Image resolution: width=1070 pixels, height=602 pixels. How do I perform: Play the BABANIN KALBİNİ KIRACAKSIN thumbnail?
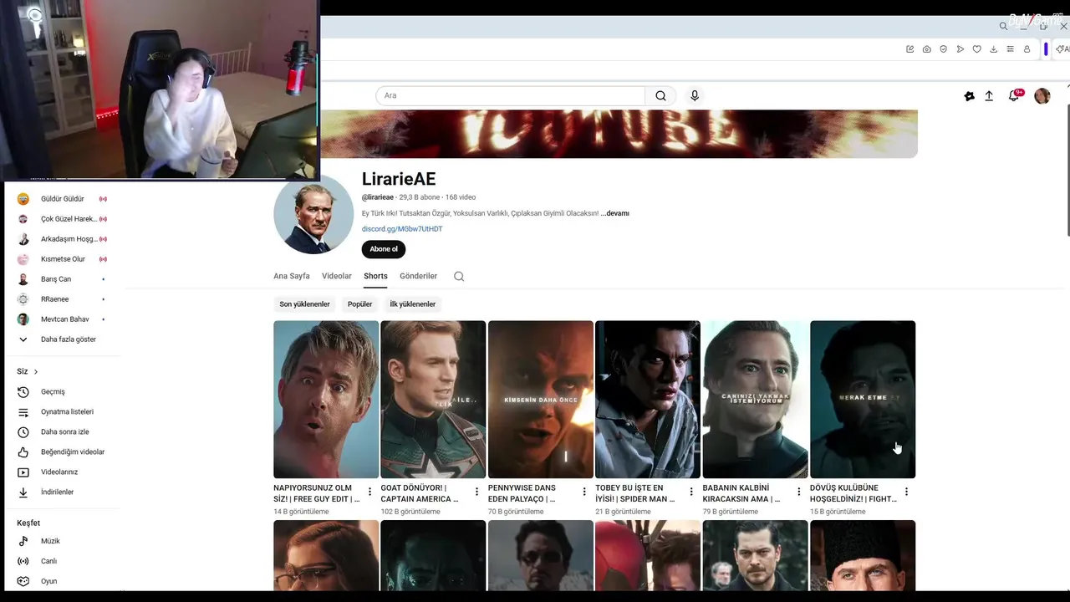[x=755, y=400]
